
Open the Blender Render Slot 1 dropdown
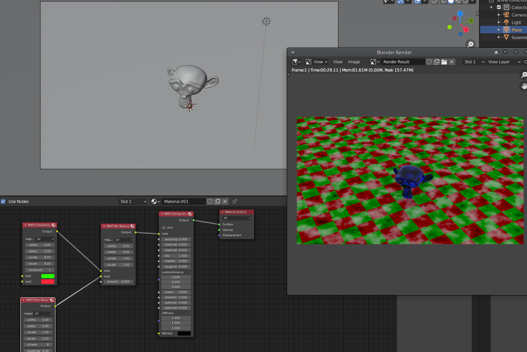click(474, 62)
